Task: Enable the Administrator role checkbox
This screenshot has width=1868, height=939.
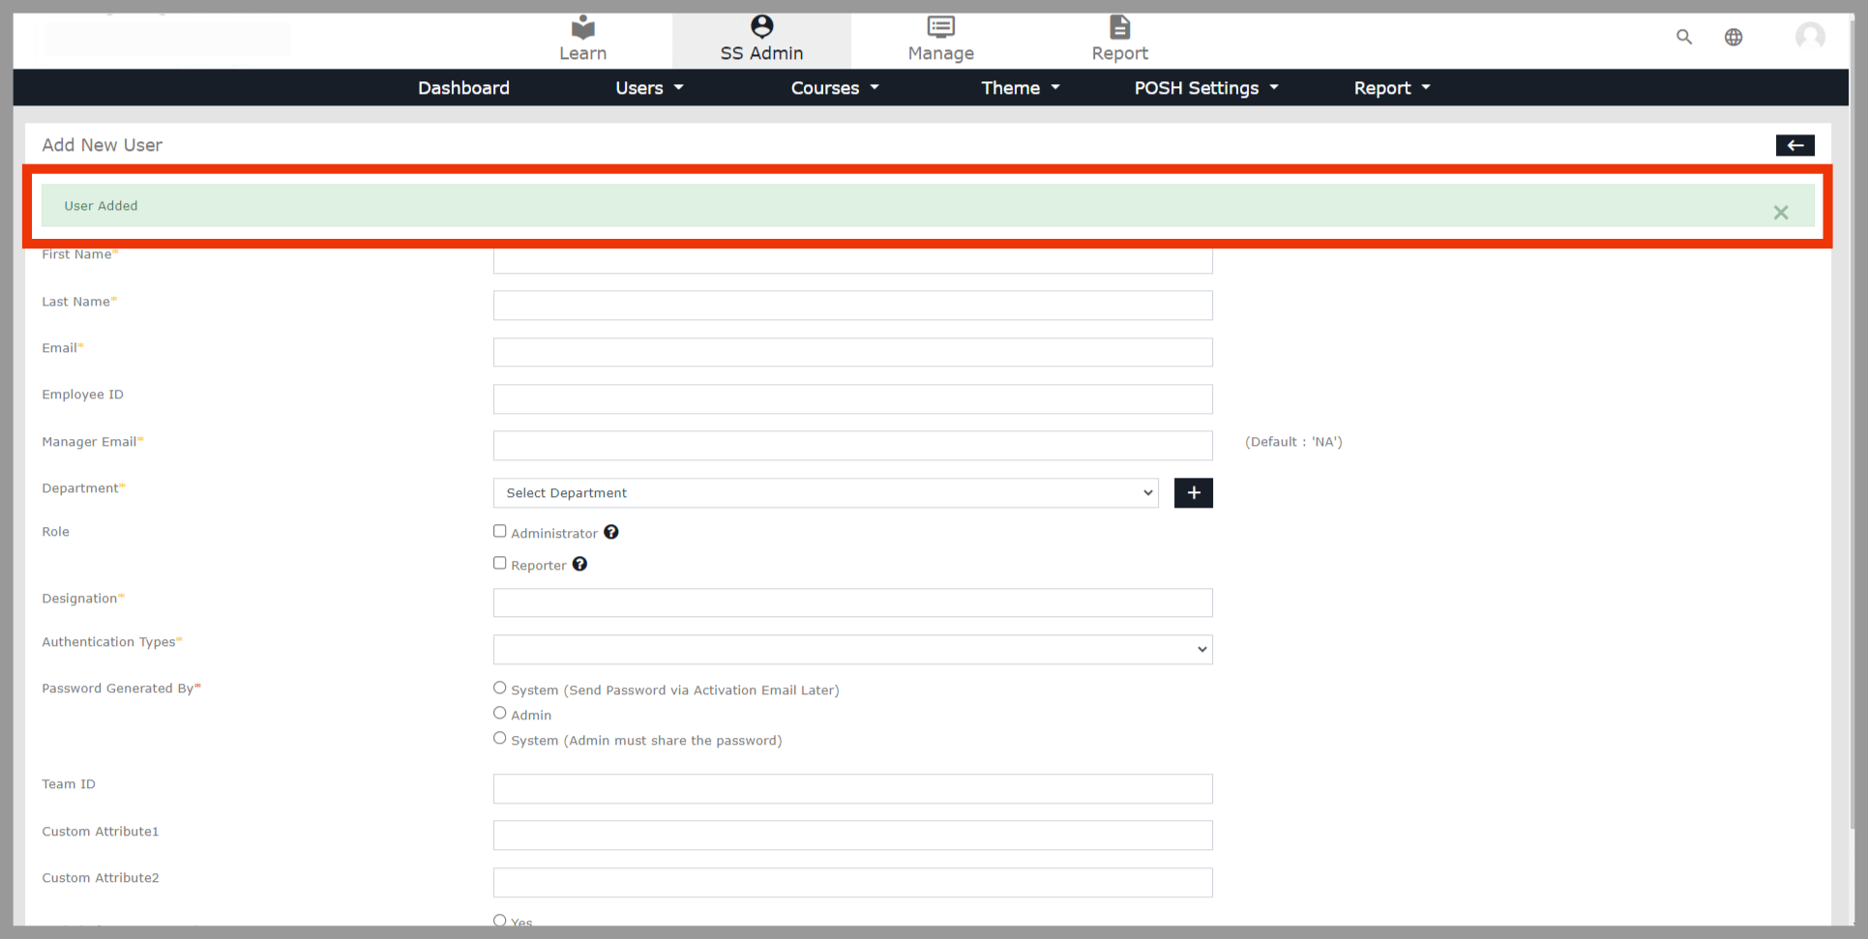Action: tap(500, 531)
